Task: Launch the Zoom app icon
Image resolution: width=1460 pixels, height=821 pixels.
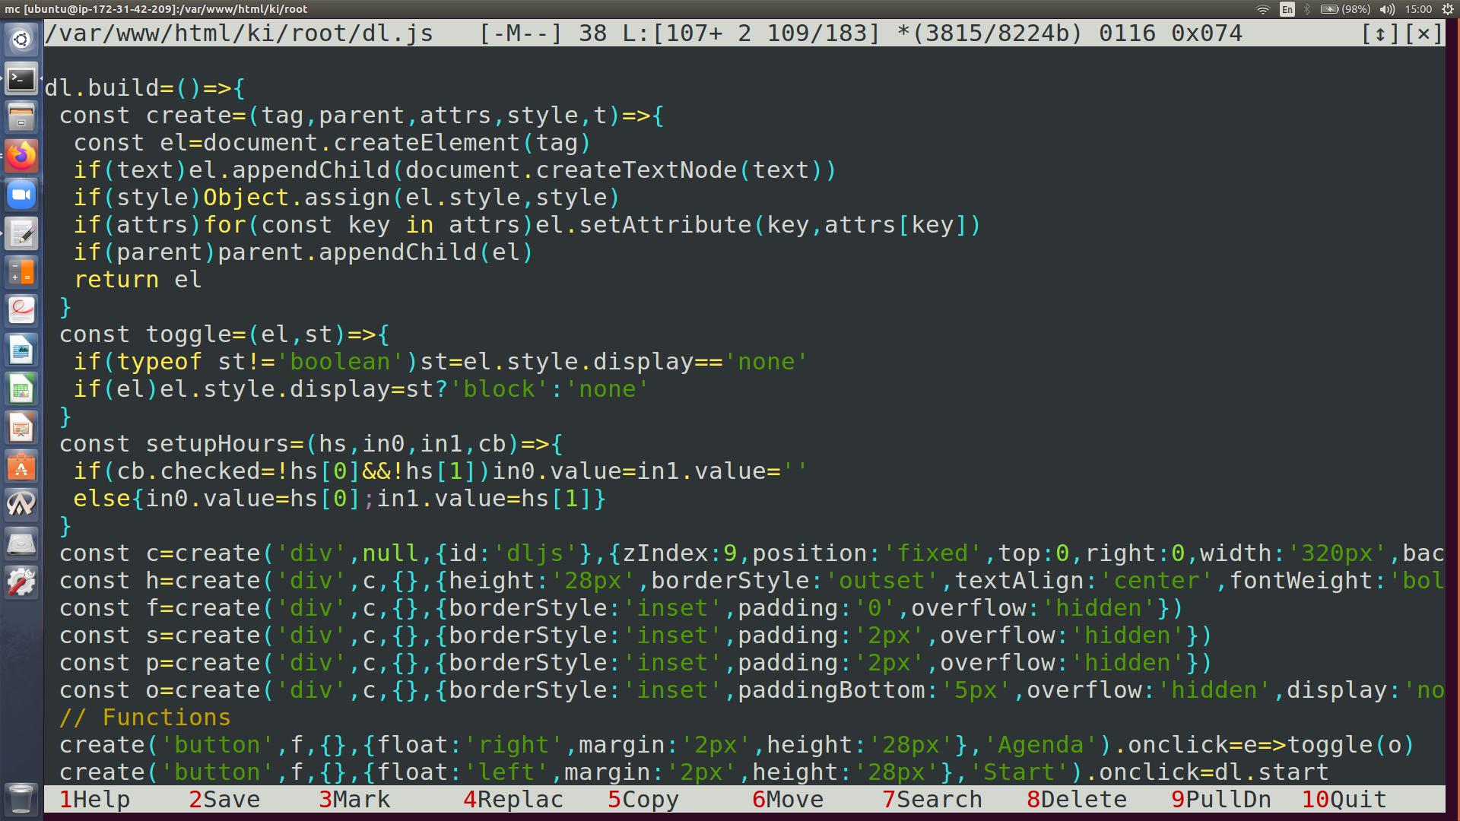Action: 21,195
